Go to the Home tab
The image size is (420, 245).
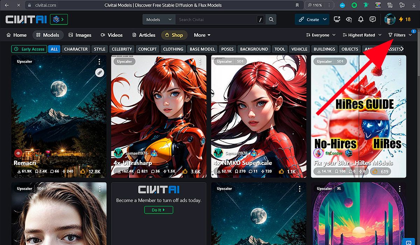pyautogui.click(x=16, y=35)
